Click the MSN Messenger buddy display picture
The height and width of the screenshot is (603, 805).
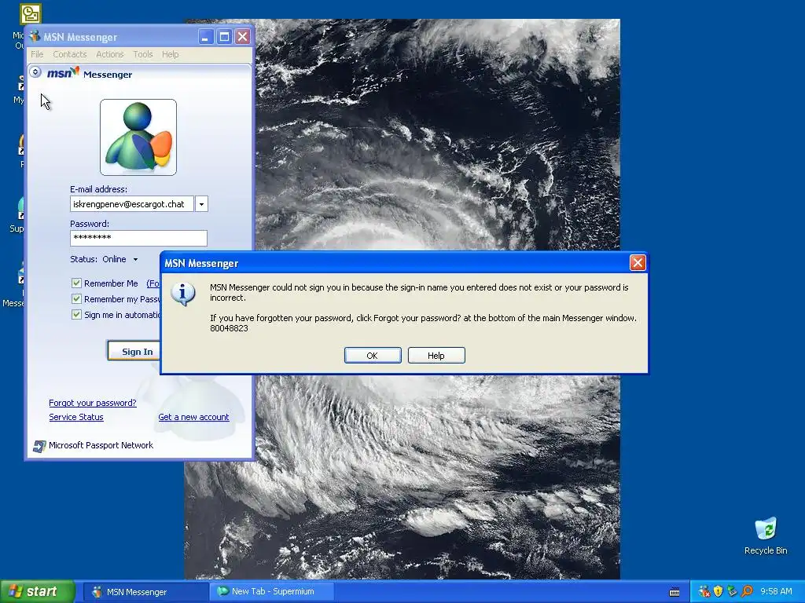tap(138, 137)
